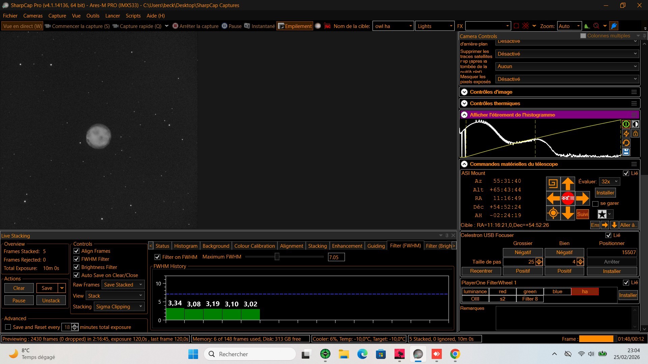Slew the mount up with the up arrow
648x364 pixels.
[x=568, y=184]
